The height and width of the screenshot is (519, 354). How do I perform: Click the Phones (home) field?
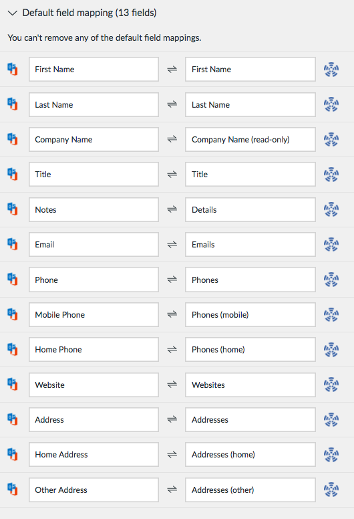pyautogui.click(x=250, y=350)
